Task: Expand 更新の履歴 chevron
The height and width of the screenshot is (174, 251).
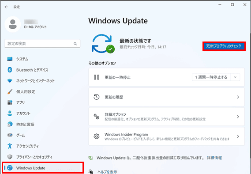Action: tap(238, 97)
